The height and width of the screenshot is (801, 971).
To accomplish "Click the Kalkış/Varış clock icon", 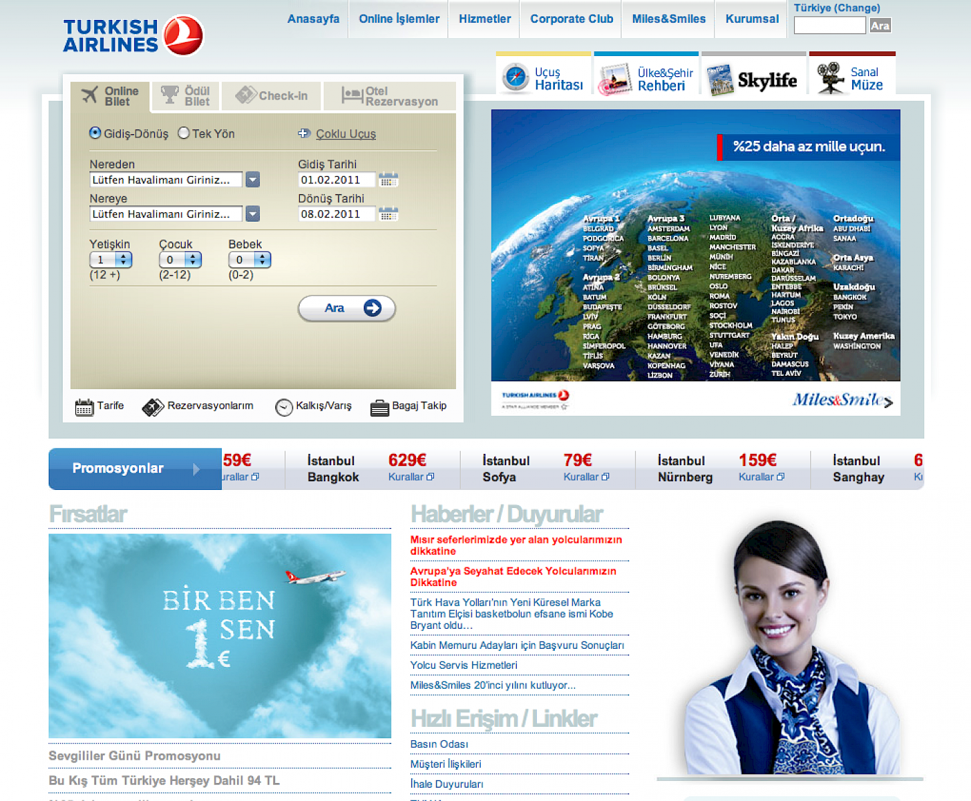I will (284, 407).
